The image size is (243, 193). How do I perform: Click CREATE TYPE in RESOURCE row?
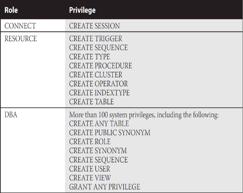tap(89, 56)
